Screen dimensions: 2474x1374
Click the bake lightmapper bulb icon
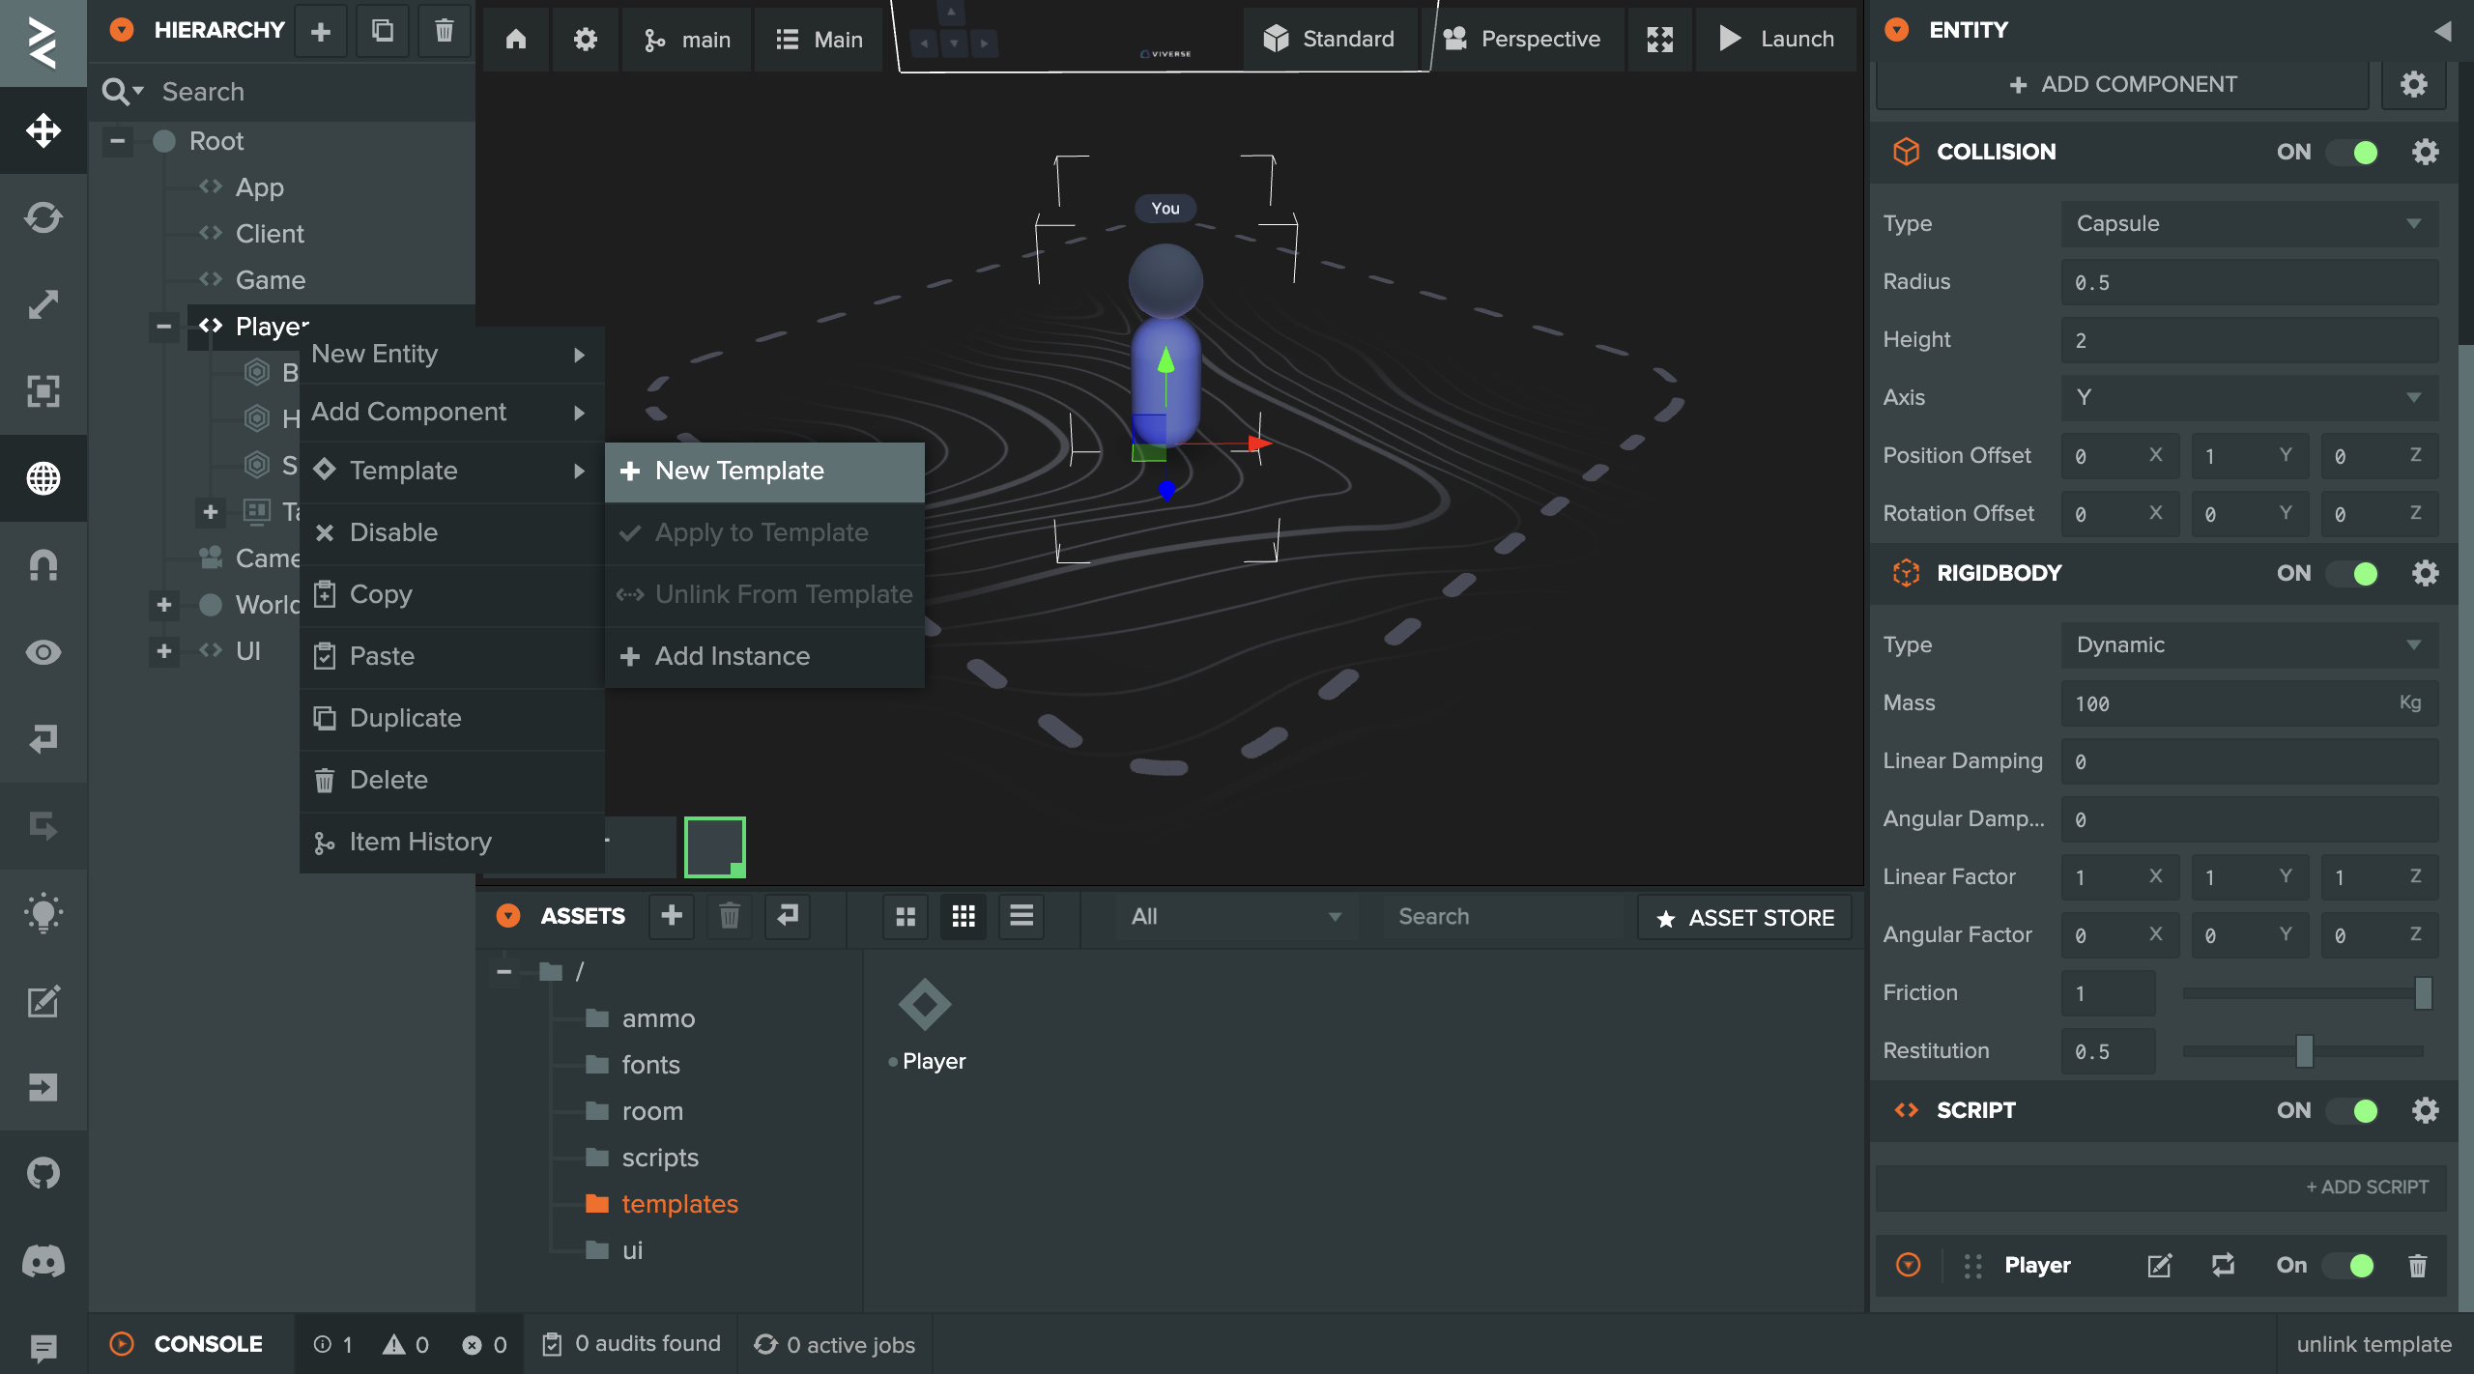(43, 913)
